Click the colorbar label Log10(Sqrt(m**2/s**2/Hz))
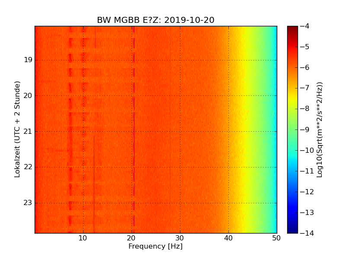Viewport: 346px width, 259px height. click(319, 130)
